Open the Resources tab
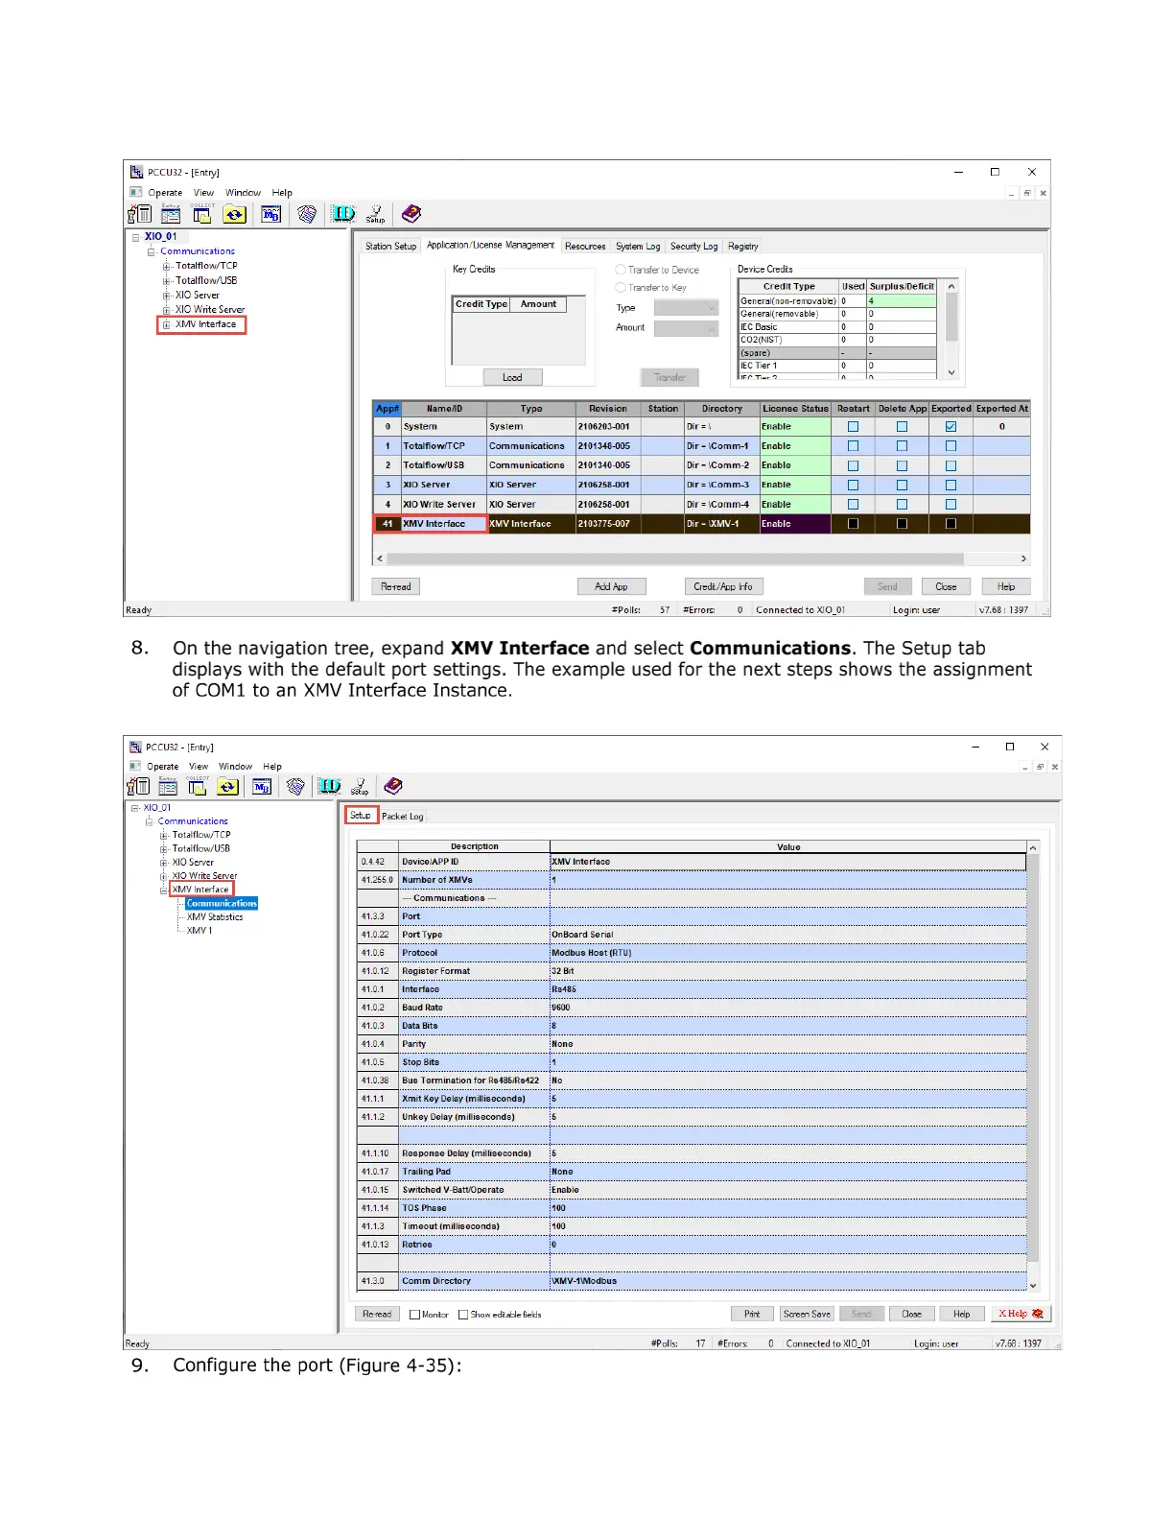 (x=585, y=247)
